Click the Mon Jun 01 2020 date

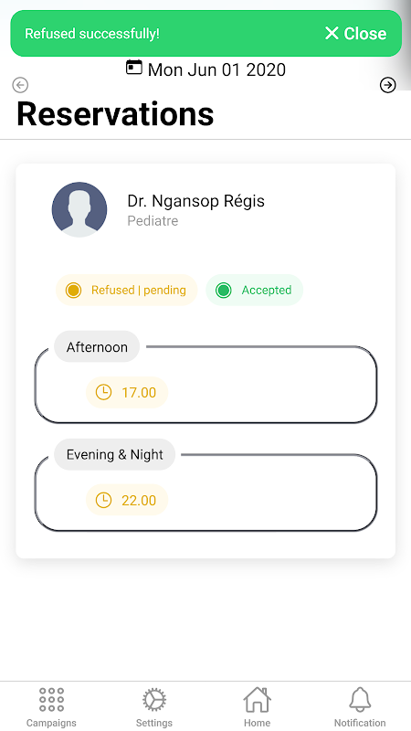click(x=216, y=70)
